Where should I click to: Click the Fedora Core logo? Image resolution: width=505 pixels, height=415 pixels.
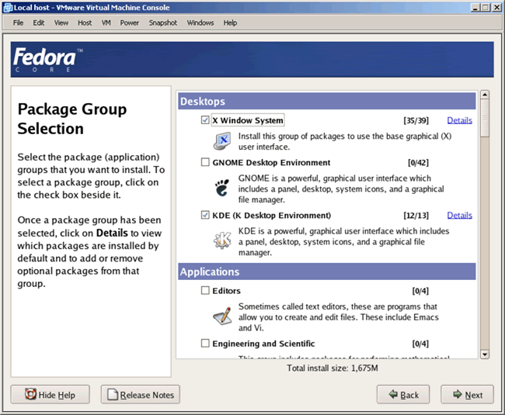44,59
